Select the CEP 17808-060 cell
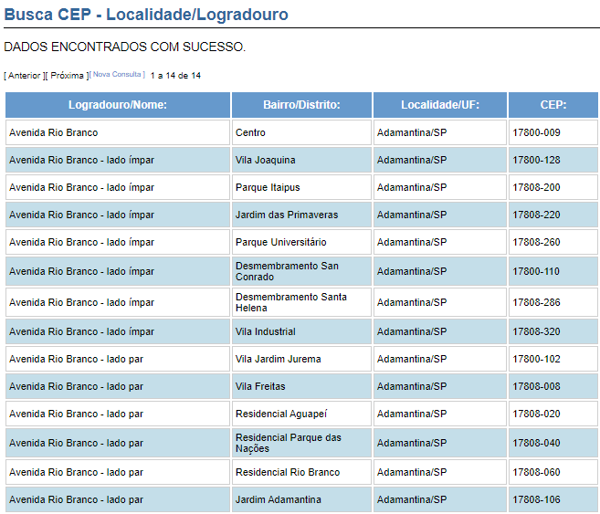600x514 pixels. pos(553,472)
